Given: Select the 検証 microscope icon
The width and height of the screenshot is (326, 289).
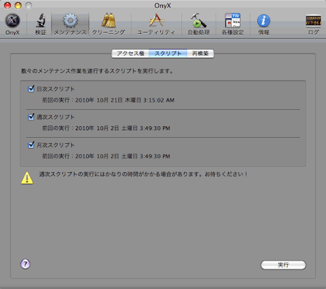Looking at the screenshot, I should coord(41,24).
